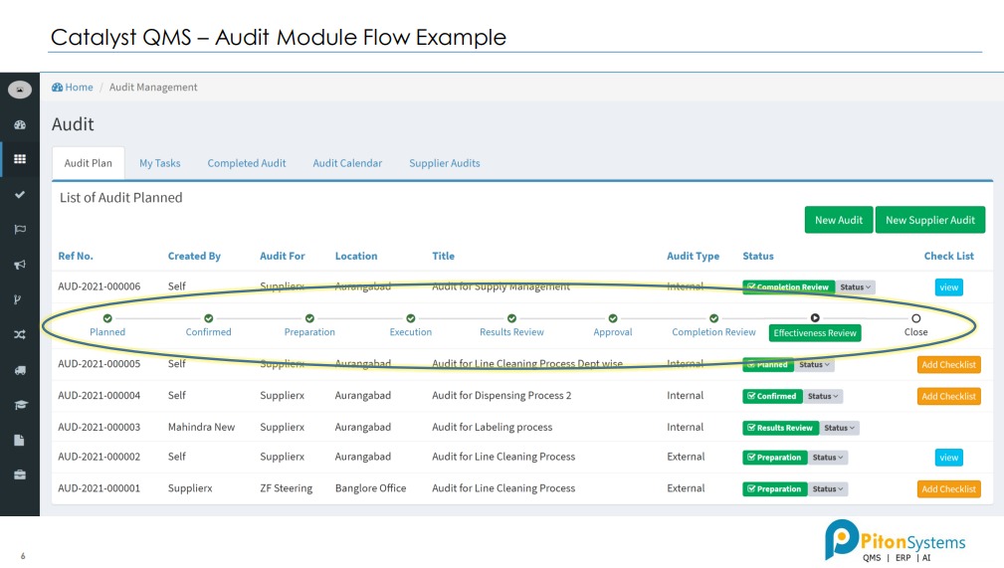Click 'Audit for Dispensing Process 2' title
Screen dimensions: 1004x568
(x=502, y=396)
